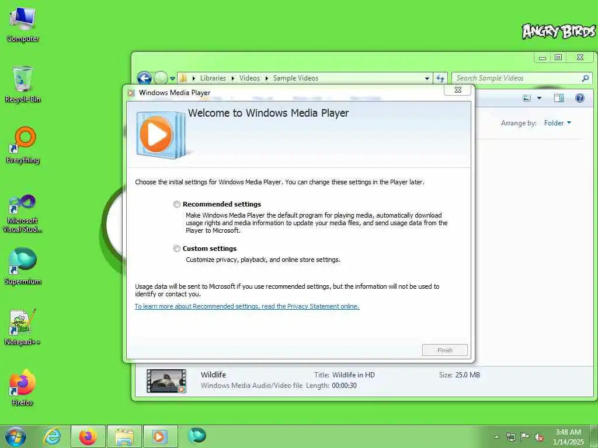Screen dimensions: 598x448
Task: Close the Windows Media Player dialog
Action: pos(458,90)
